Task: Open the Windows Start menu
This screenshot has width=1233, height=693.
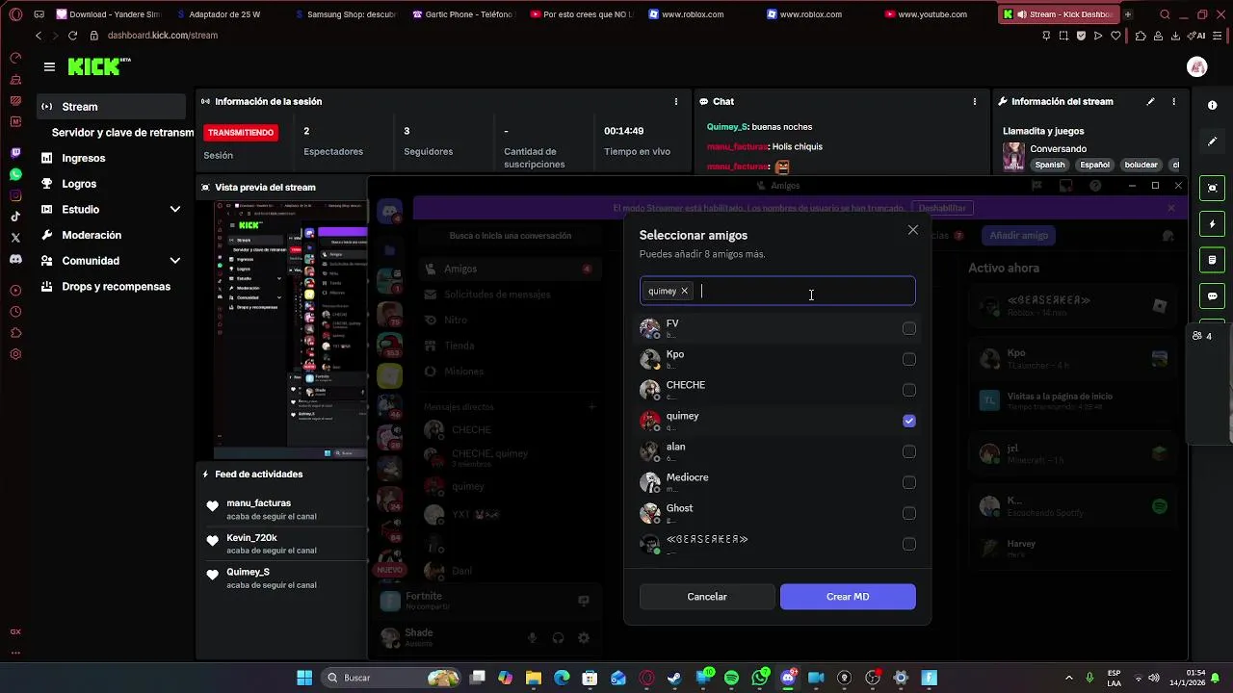Action: (x=304, y=678)
